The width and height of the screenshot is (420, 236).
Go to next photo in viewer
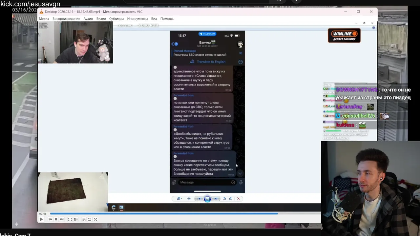coord(216,199)
